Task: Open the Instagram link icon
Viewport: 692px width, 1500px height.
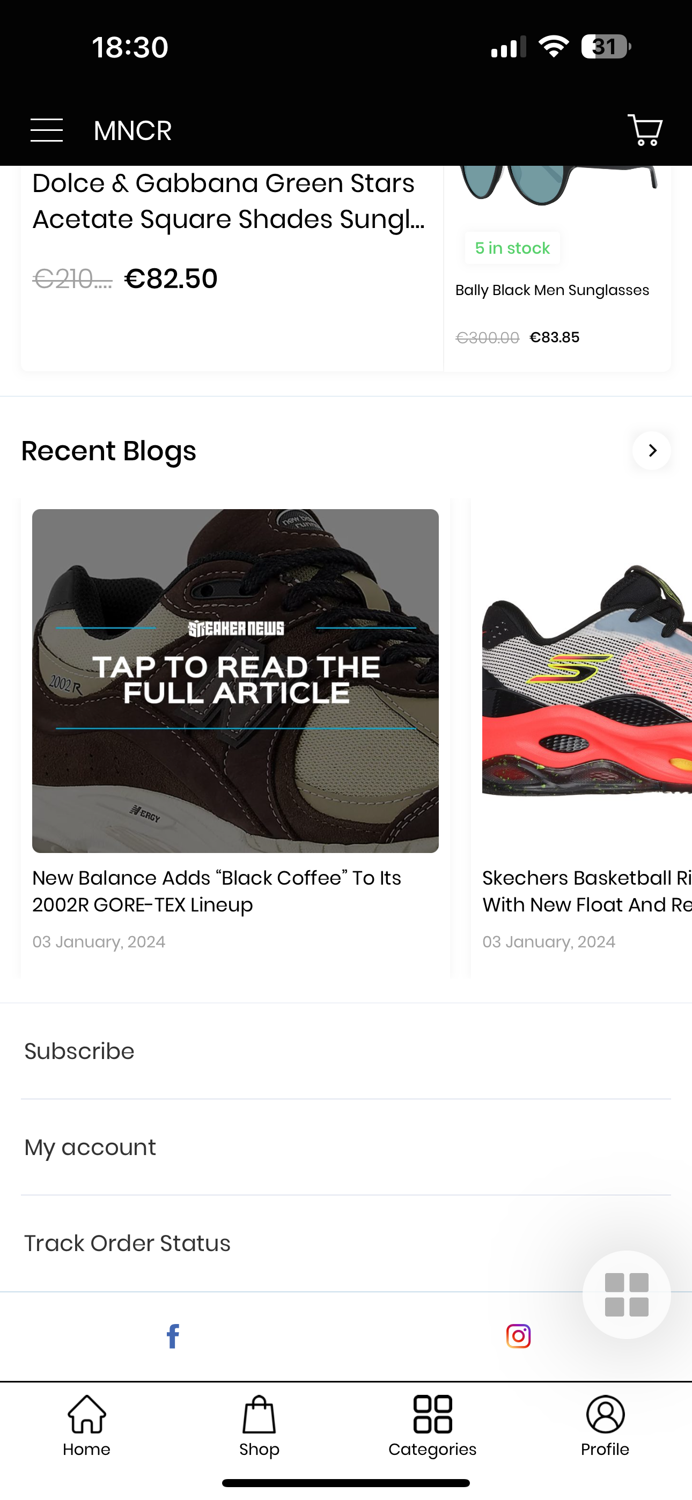Action: pos(518,1336)
